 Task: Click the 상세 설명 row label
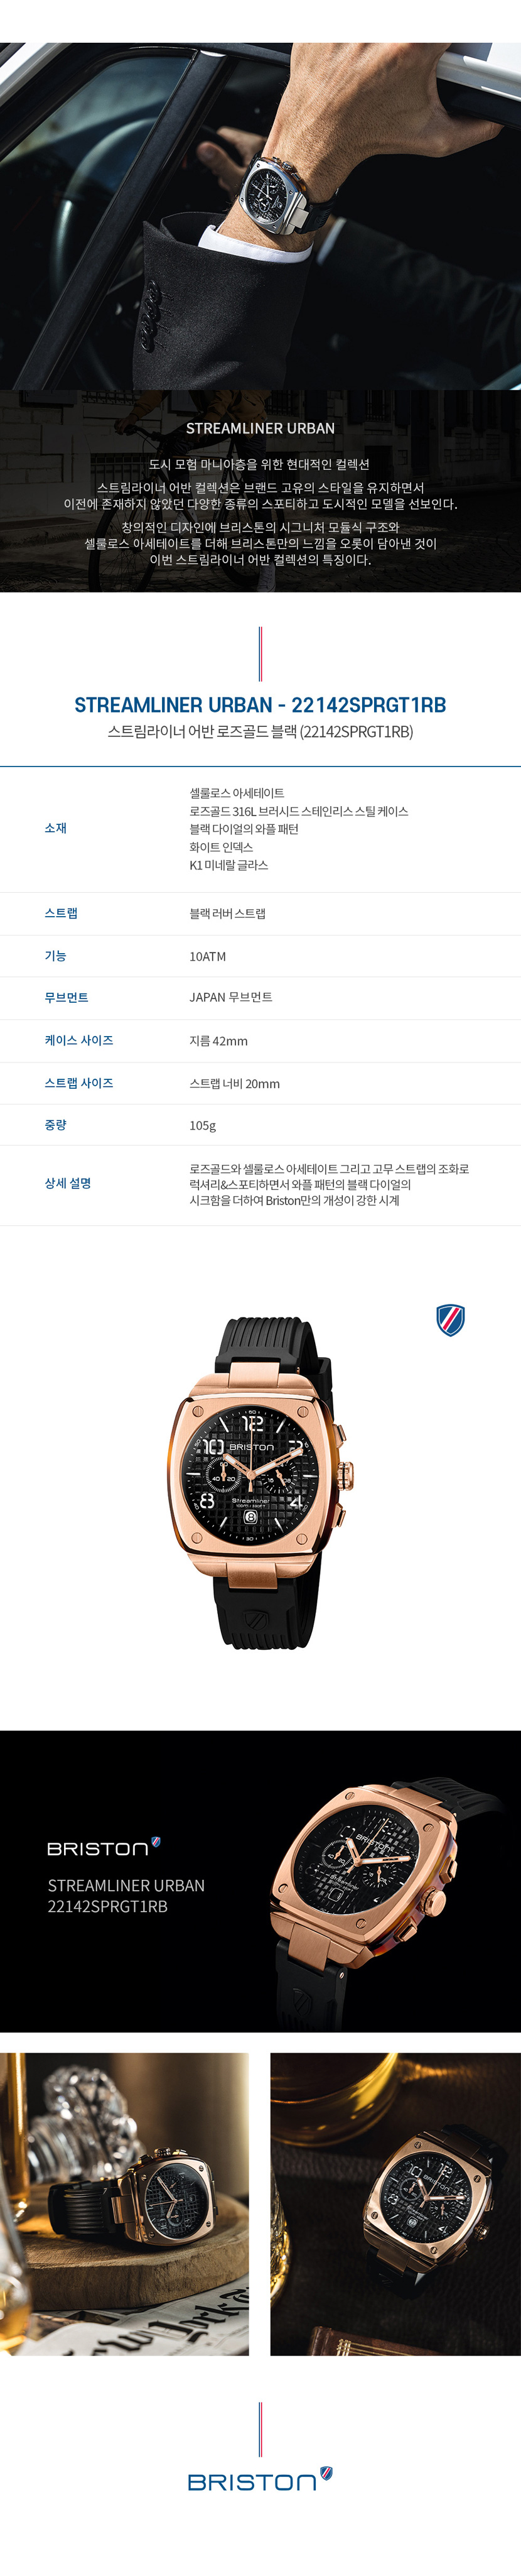pyautogui.click(x=68, y=1183)
